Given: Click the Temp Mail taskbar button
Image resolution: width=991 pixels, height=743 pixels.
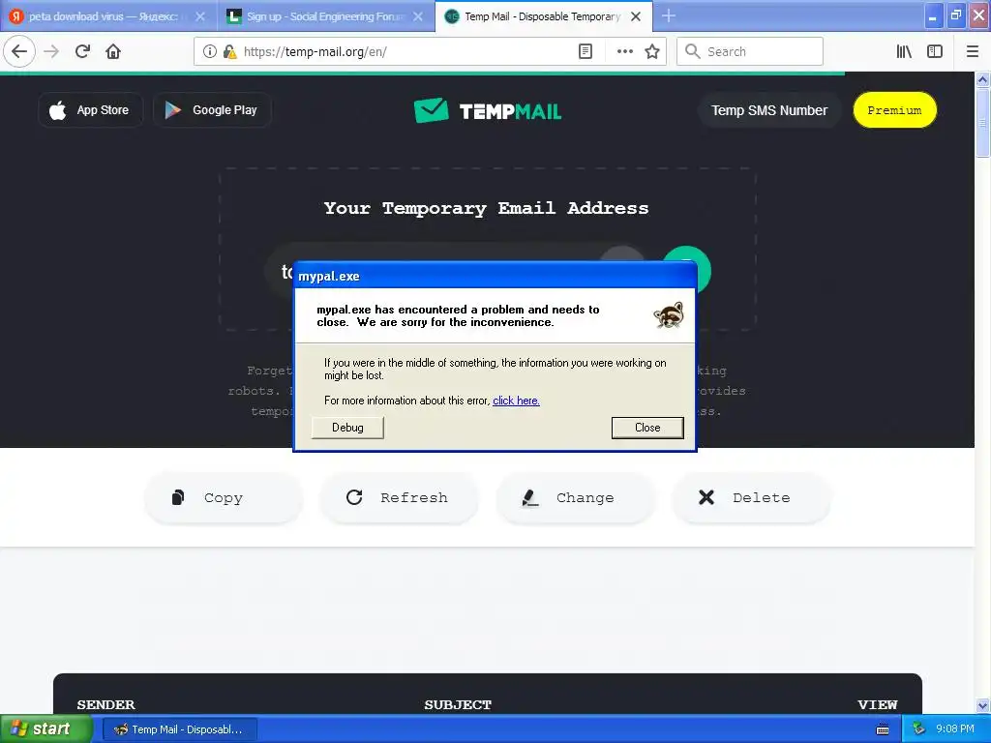Looking at the screenshot, I should [x=180, y=729].
